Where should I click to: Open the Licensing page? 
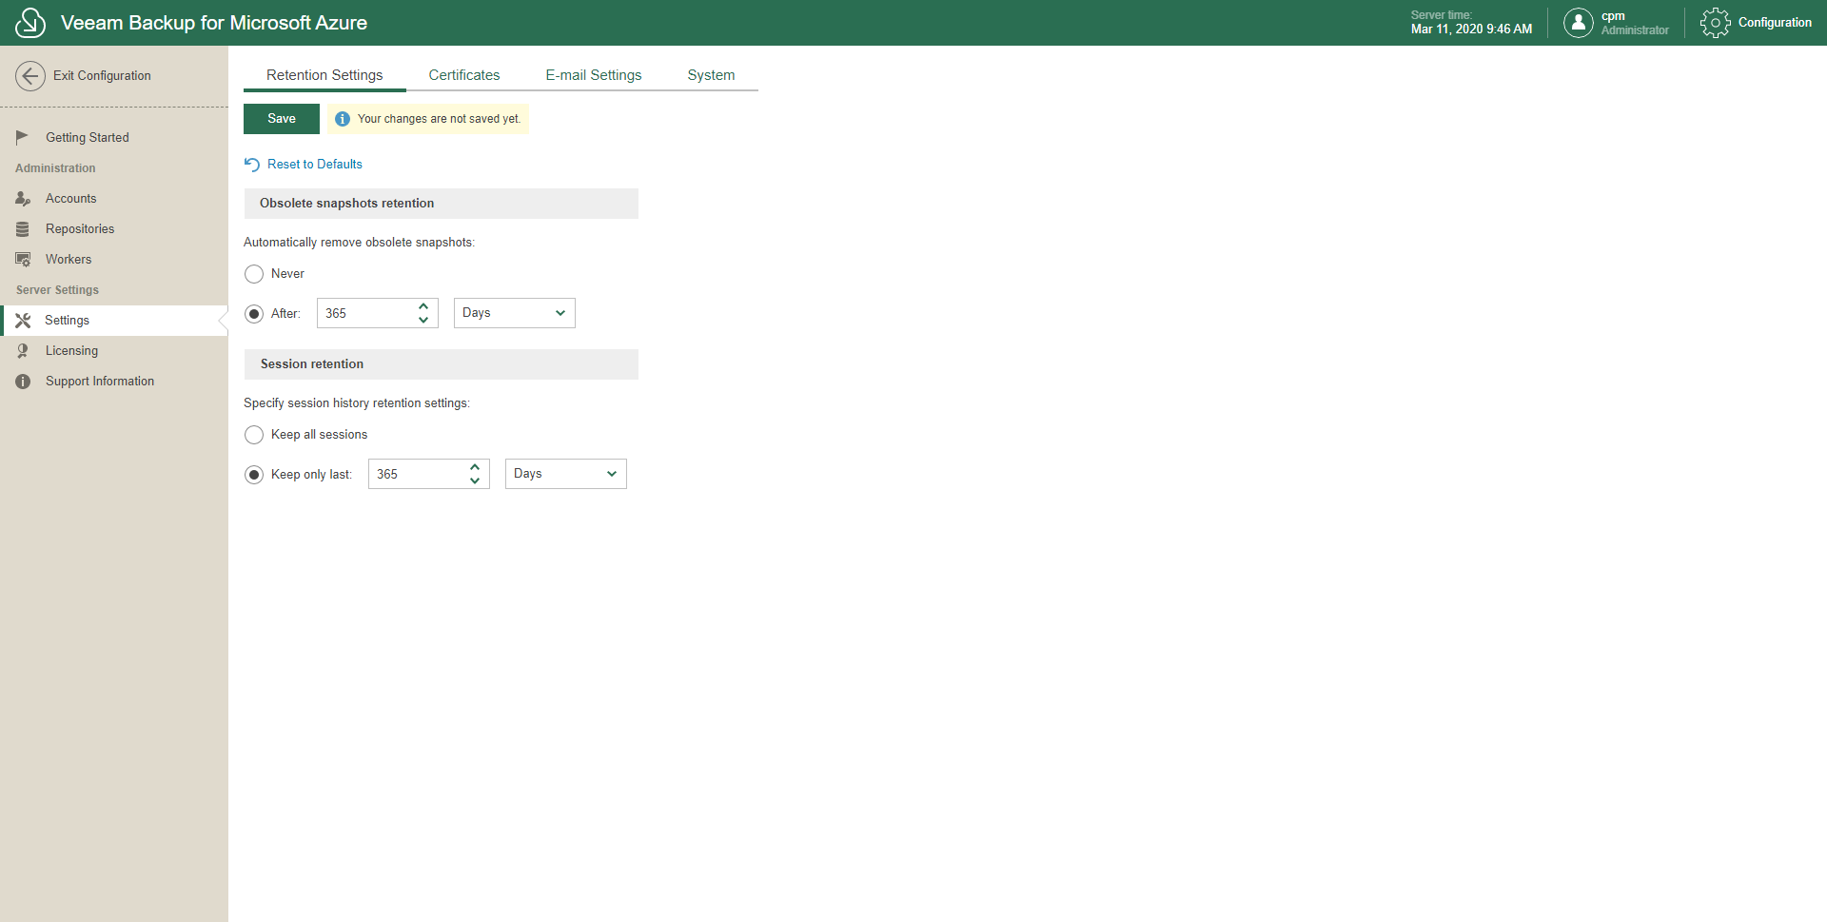(114, 350)
